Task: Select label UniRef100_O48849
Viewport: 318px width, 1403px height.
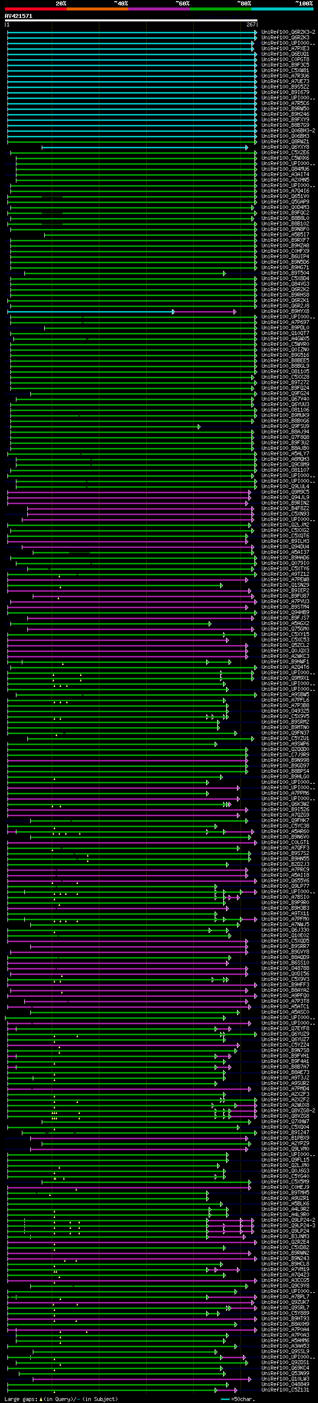Action: click(x=285, y=1384)
